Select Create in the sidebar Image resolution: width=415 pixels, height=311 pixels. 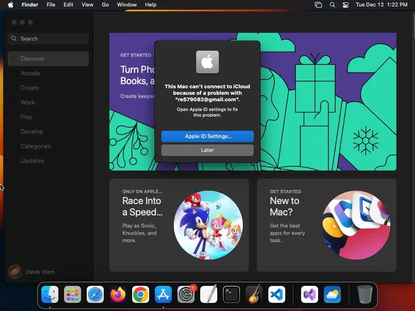48,88
